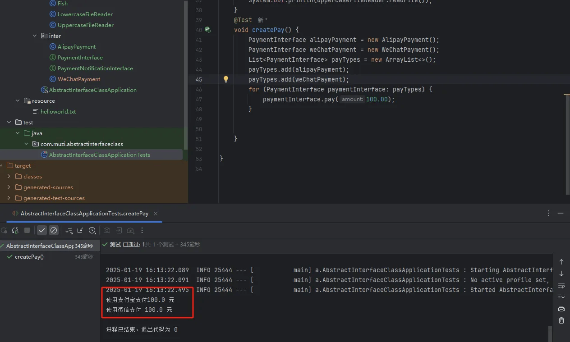Open the PaymentInterface file

point(80,57)
